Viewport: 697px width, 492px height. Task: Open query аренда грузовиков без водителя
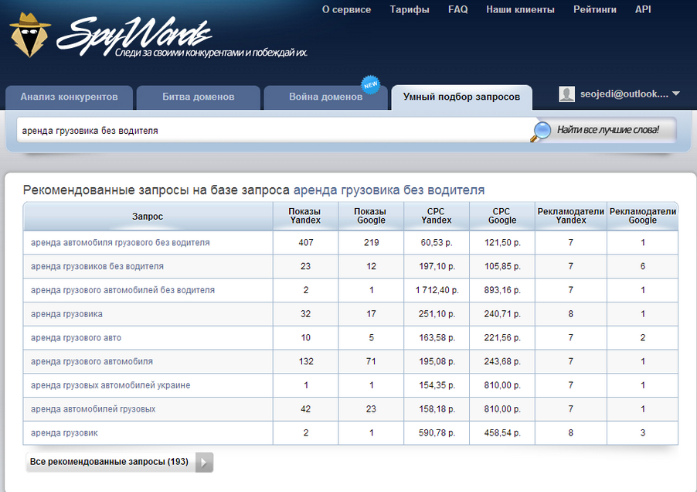[x=97, y=266]
